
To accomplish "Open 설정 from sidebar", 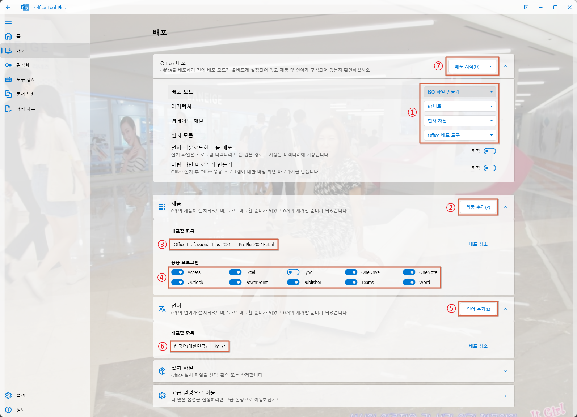I will 45,395.
